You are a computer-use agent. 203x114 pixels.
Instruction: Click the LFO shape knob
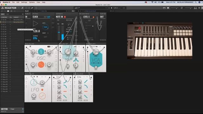point(34,96)
